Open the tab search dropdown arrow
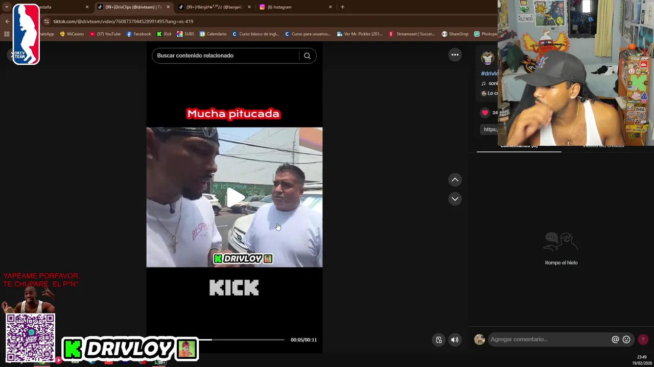The image size is (654, 367). click(7, 7)
